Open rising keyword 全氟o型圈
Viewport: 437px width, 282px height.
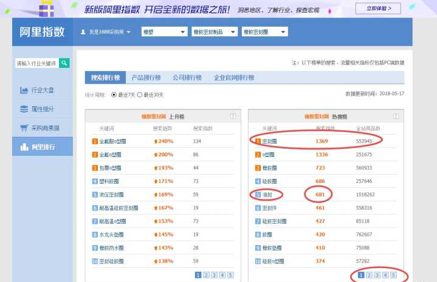coord(110,155)
